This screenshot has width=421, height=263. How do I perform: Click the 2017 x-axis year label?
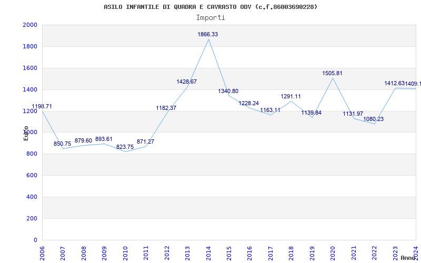270,254
